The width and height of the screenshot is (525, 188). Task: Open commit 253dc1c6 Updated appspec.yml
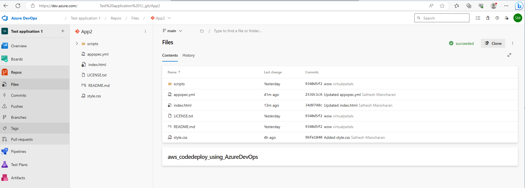click(333, 95)
